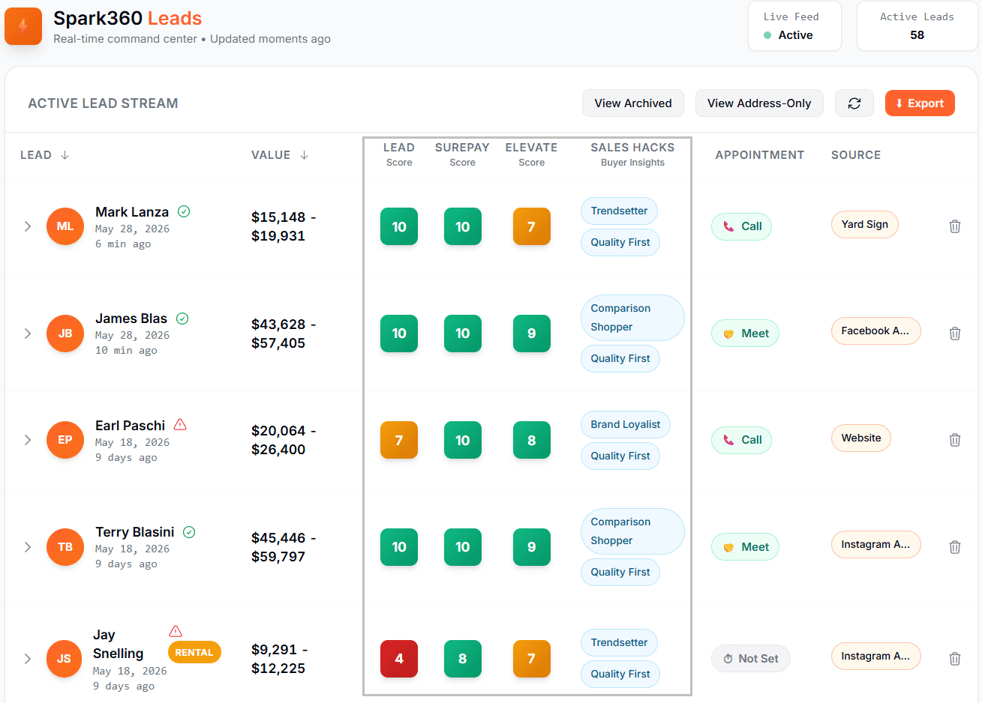Click the warning triangle next to Earl Paschi
The height and width of the screenshot is (703, 982).
180,424
